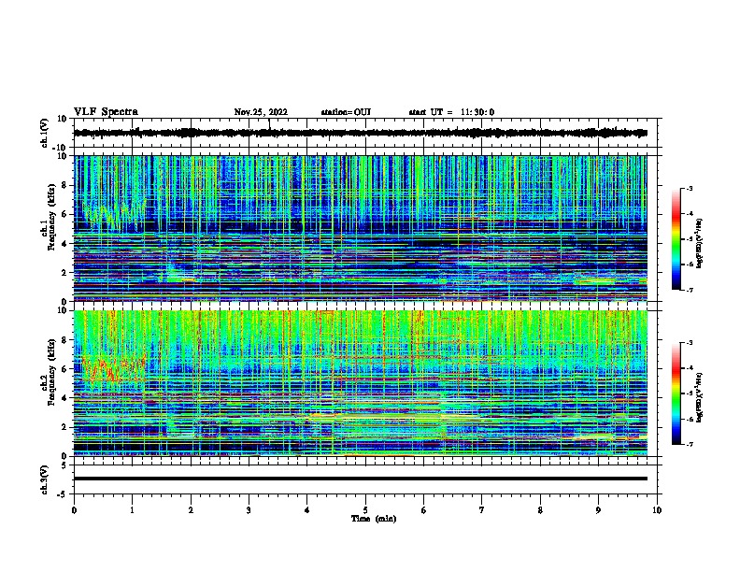The width and height of the screenshot is (740, 572).
Task: Select the "start UT = 11:30: 0" text
Action: point(451,112)
